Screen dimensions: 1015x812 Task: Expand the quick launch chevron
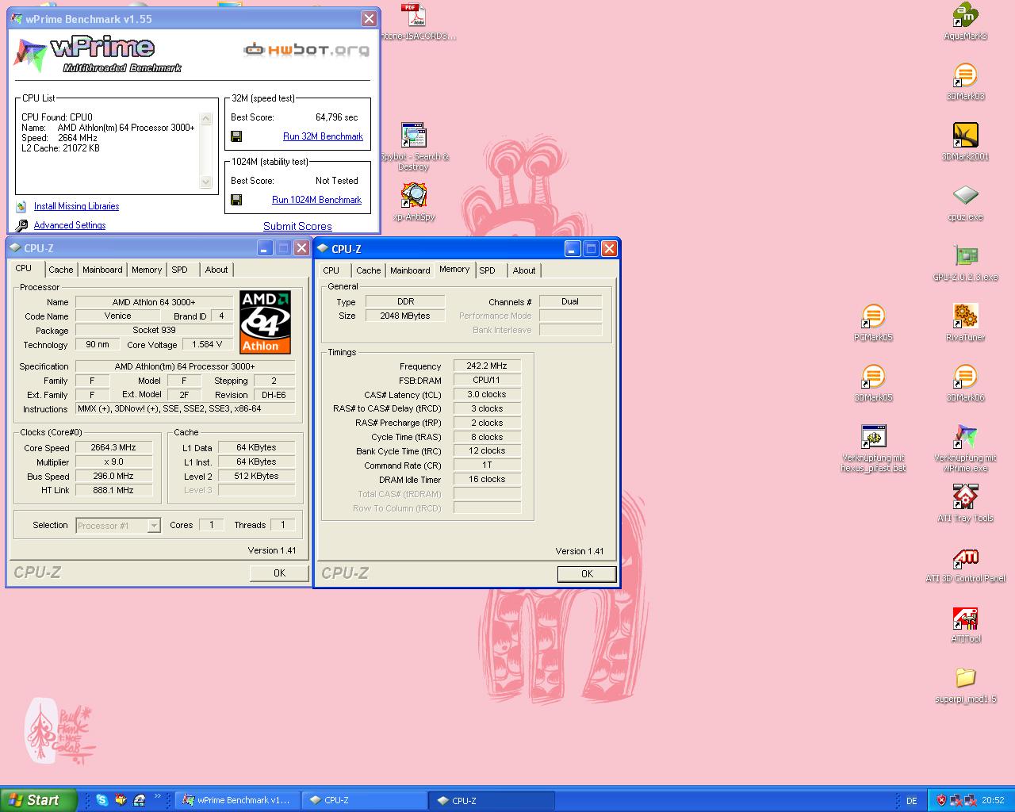click(x=157, y=797)
